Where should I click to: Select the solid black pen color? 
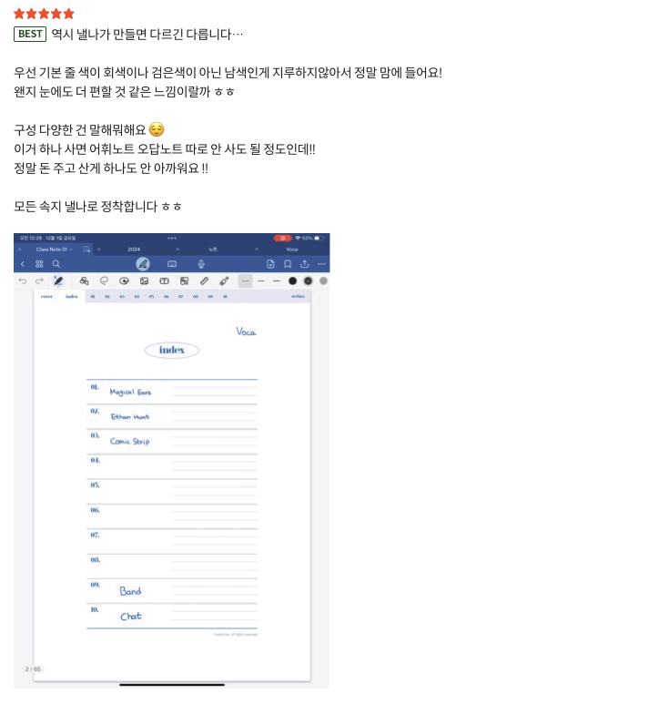[292, 281]
